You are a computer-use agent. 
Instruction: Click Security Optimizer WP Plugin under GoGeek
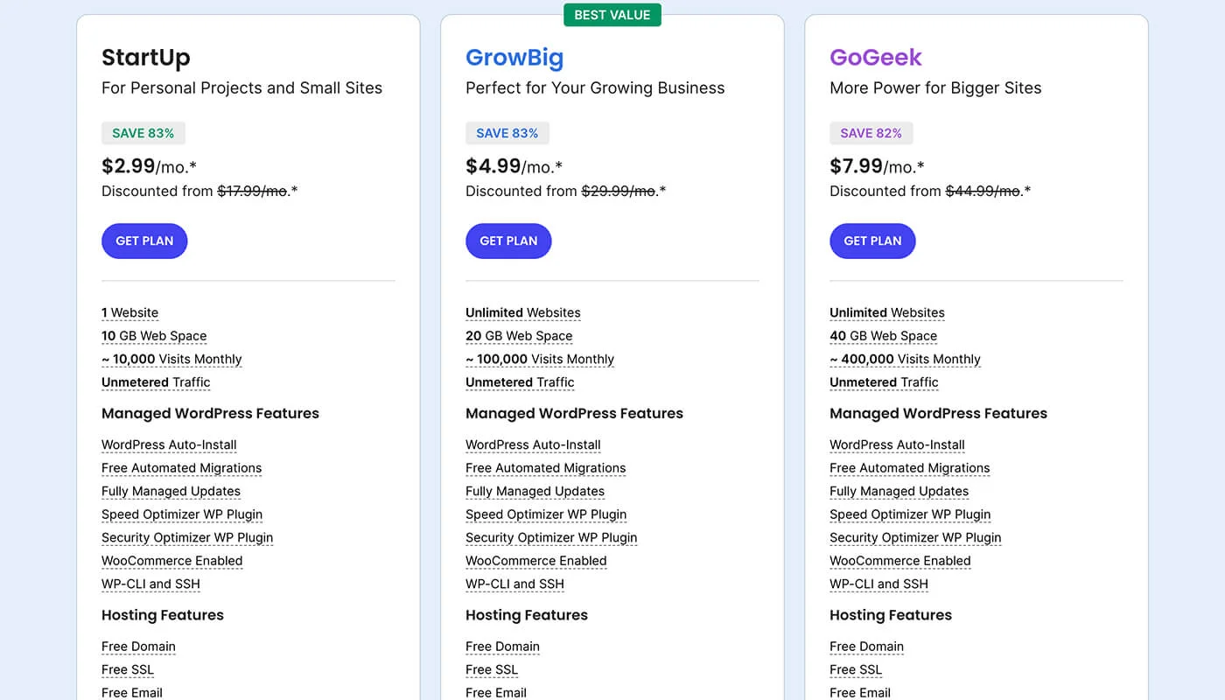point(914,537)
